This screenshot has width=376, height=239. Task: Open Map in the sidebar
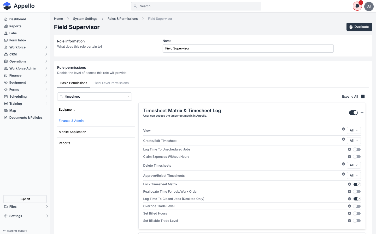(13, 111)
